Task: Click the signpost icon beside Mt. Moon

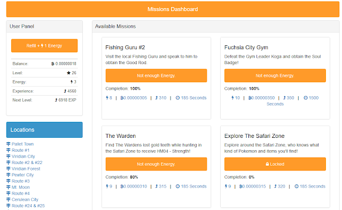Action: (x=9, y=187)
